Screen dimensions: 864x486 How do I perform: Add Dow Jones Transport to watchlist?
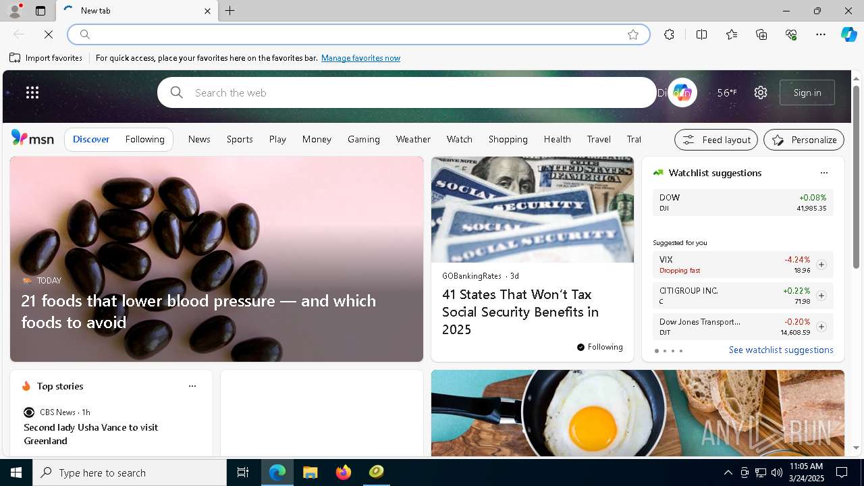(821, 327)
